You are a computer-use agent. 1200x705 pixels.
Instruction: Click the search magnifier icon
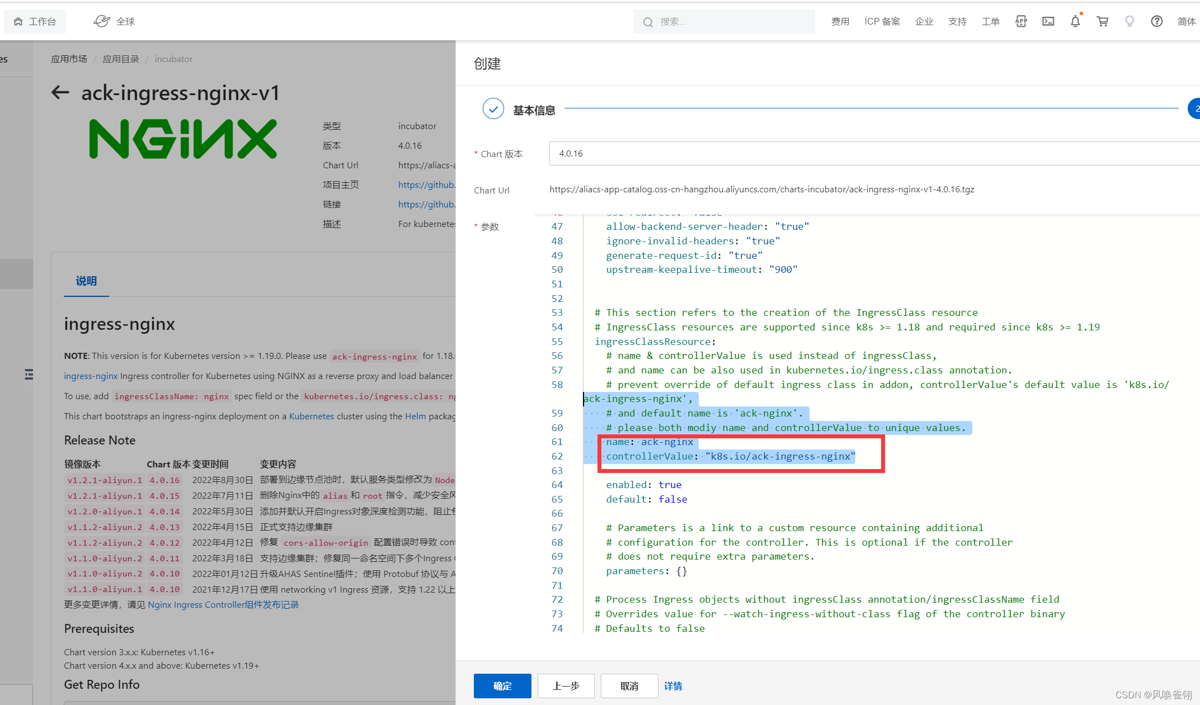pyautogui.click(x=648, y=22)
